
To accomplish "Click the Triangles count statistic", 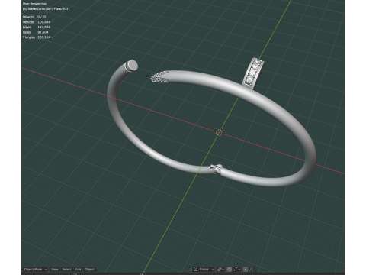I will pyautogui.click(x=37, y=37).
